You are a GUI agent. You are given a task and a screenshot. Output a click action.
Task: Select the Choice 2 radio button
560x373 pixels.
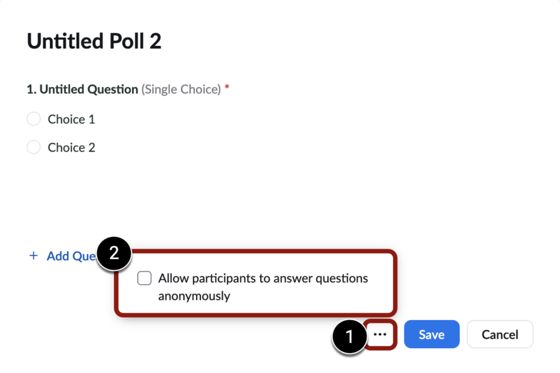pyautogui.click(x=33, y=147)
